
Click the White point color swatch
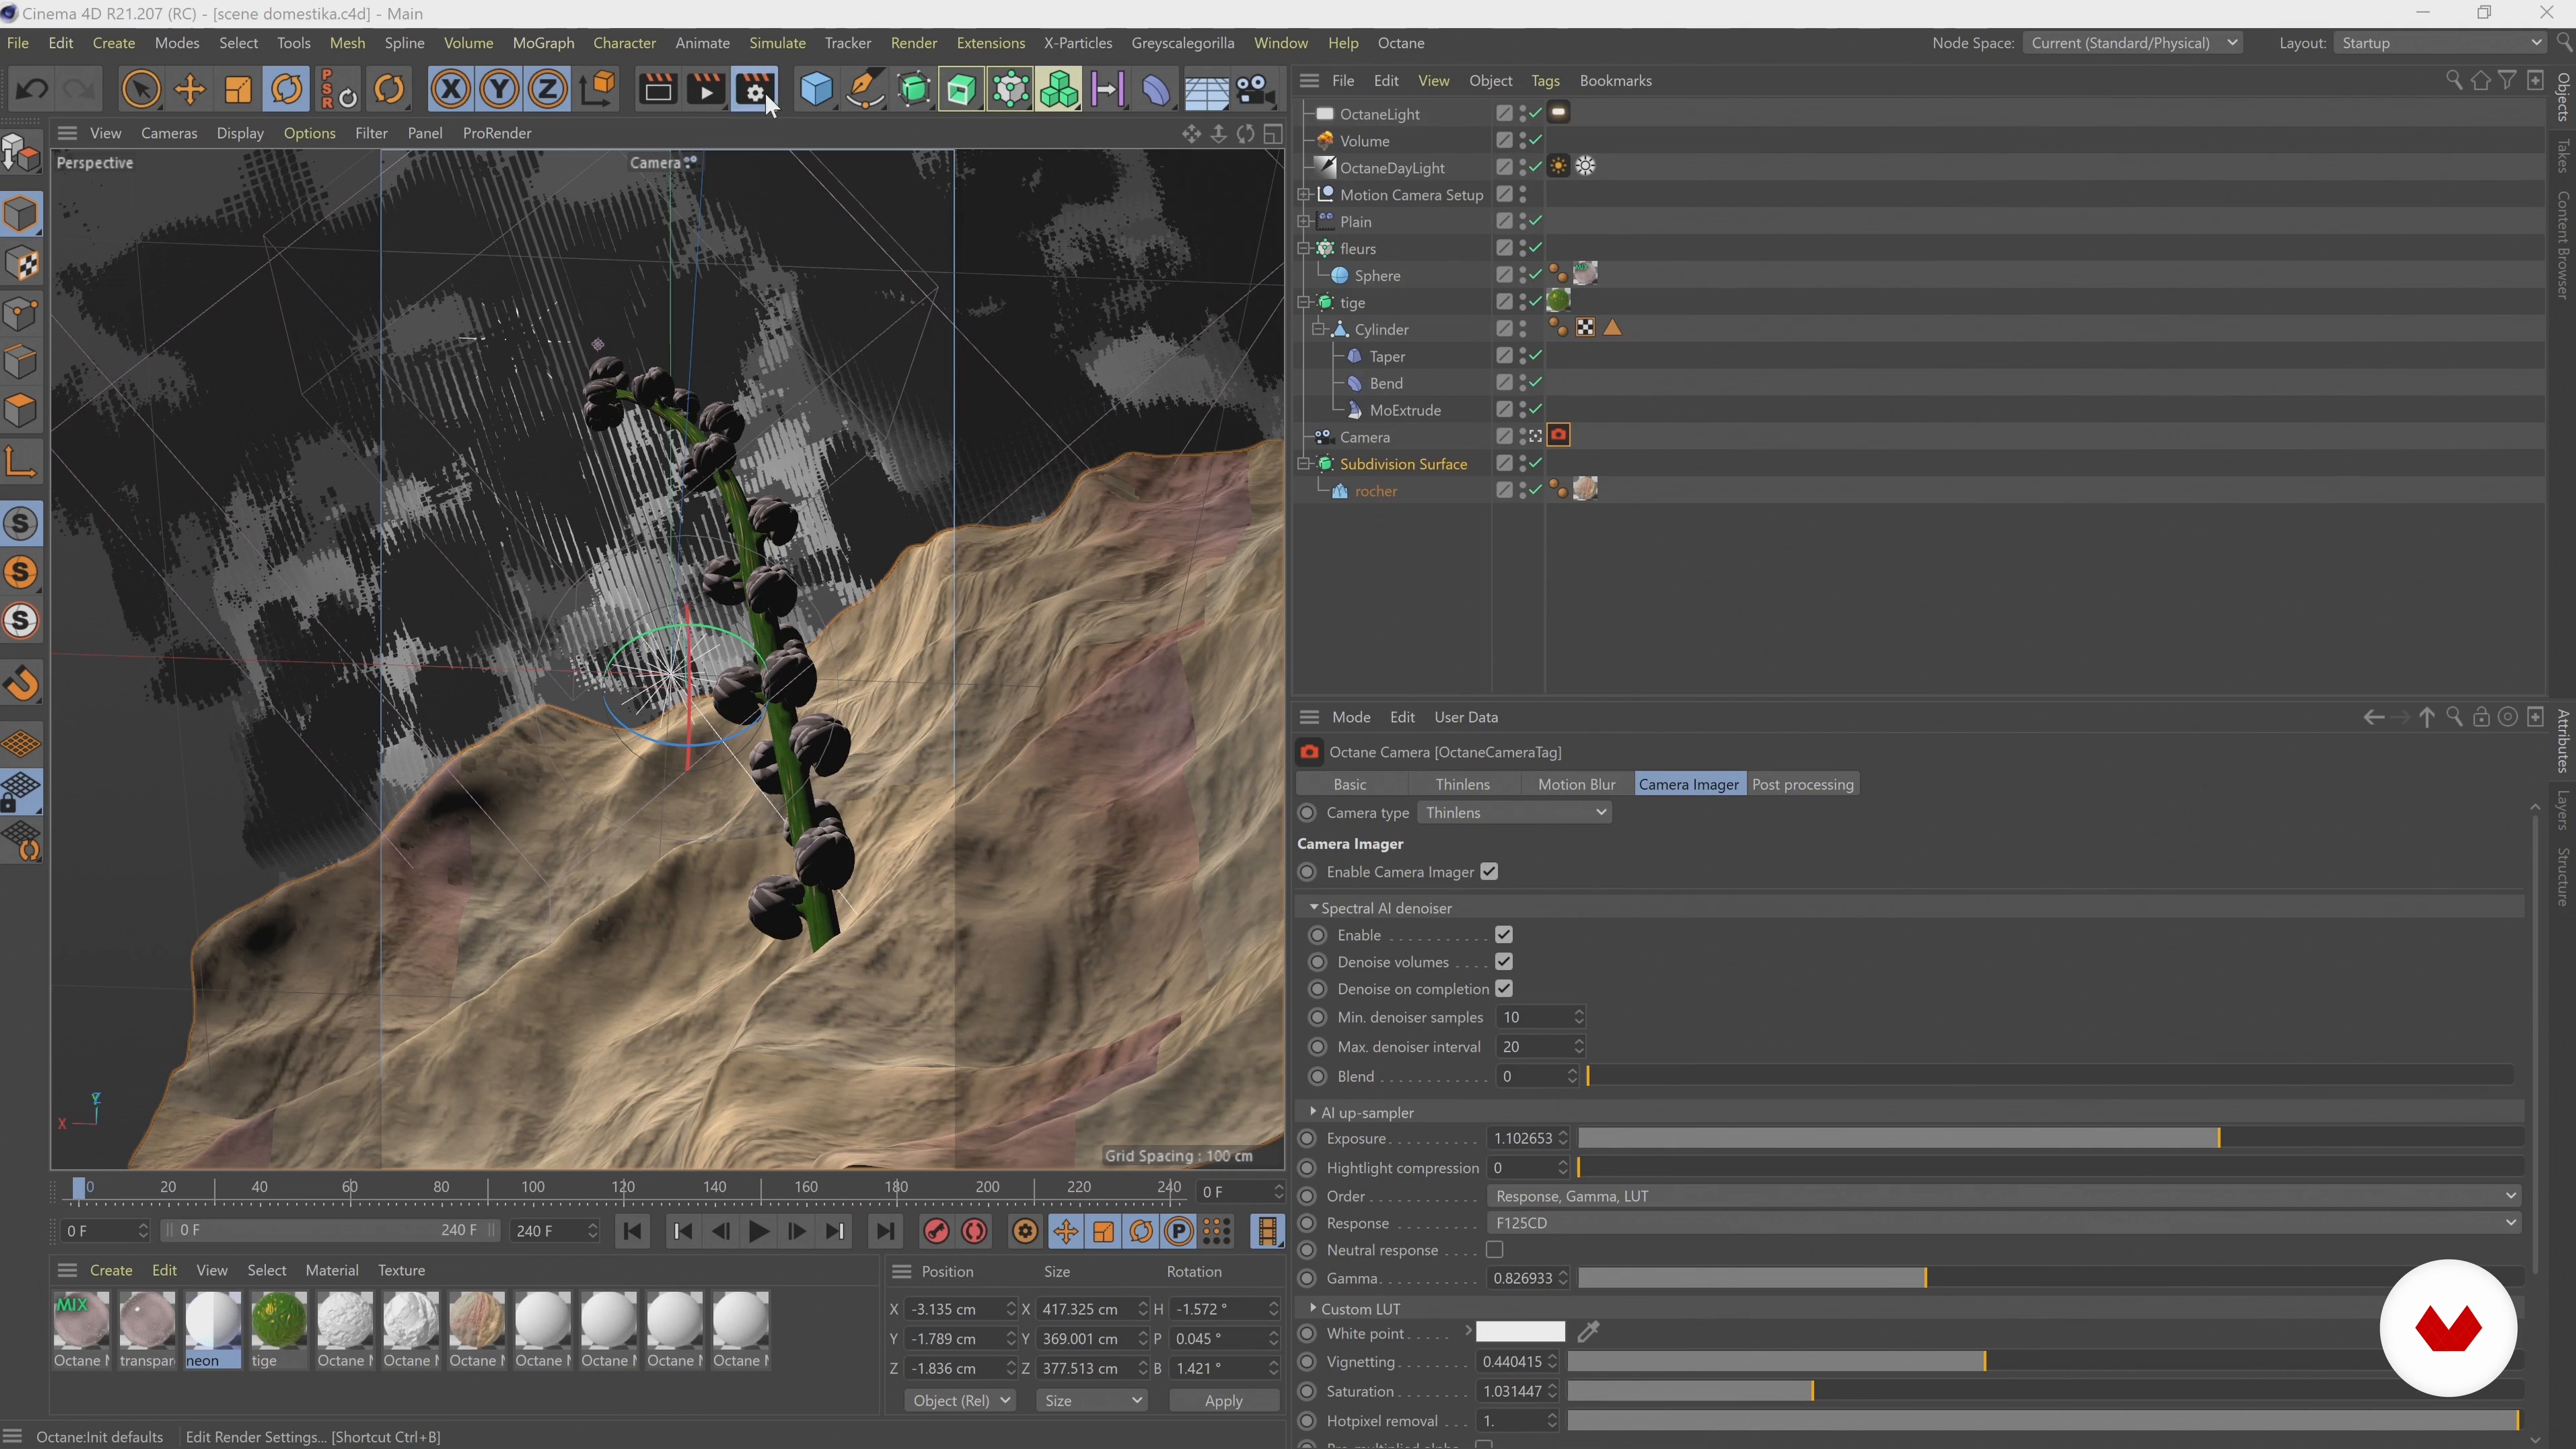pos(1520,1332)
